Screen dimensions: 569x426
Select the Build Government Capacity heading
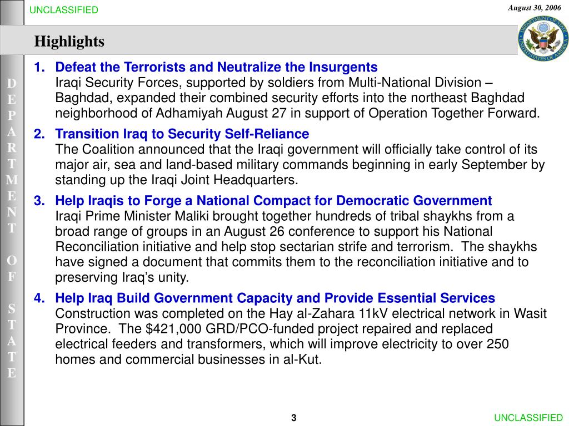point(275,298)
